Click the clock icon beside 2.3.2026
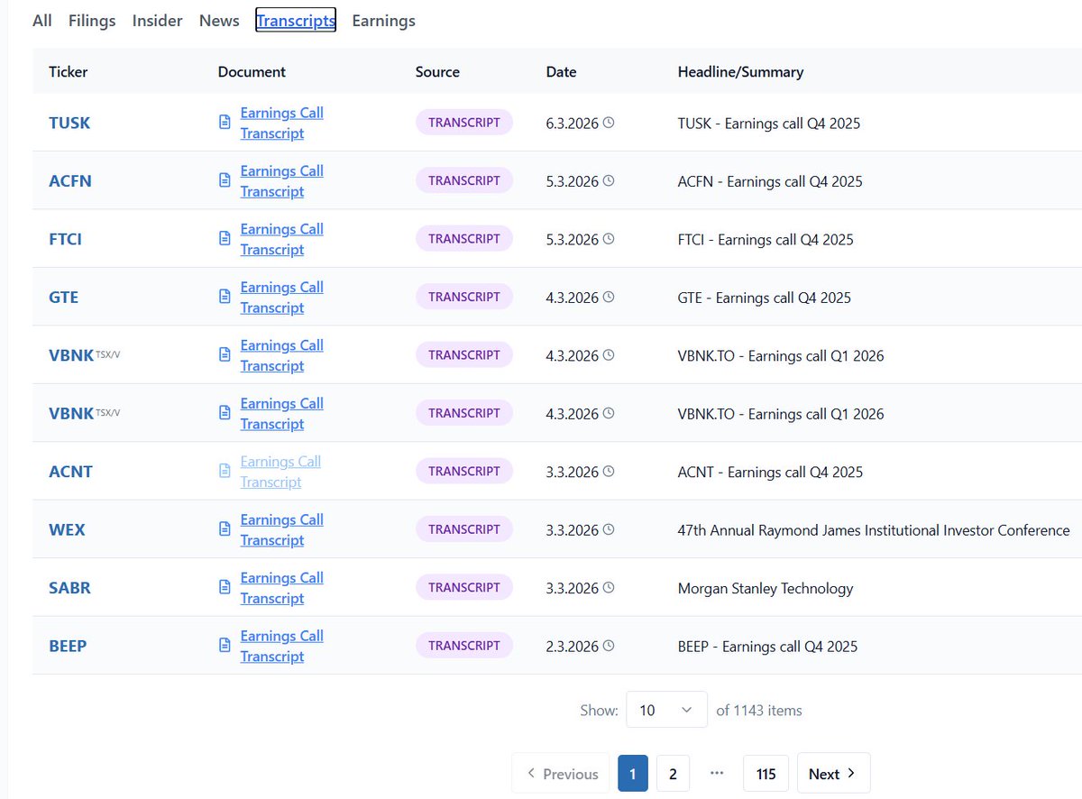The image size is (1082, 799). pyautogui.click(x=609, y=646)
